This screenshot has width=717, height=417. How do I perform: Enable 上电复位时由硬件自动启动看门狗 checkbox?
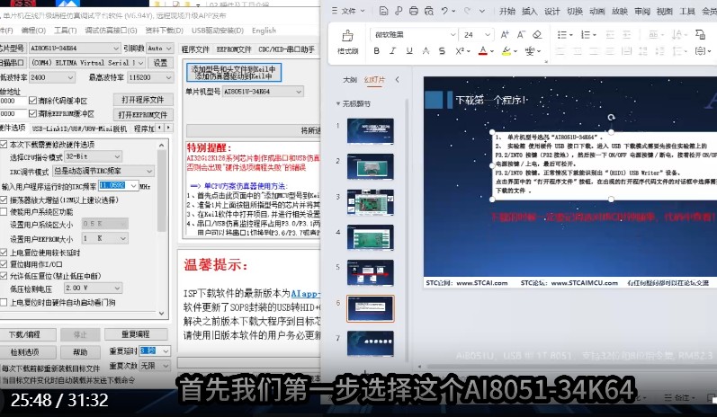pyautogui.click(x=4, y=302)
